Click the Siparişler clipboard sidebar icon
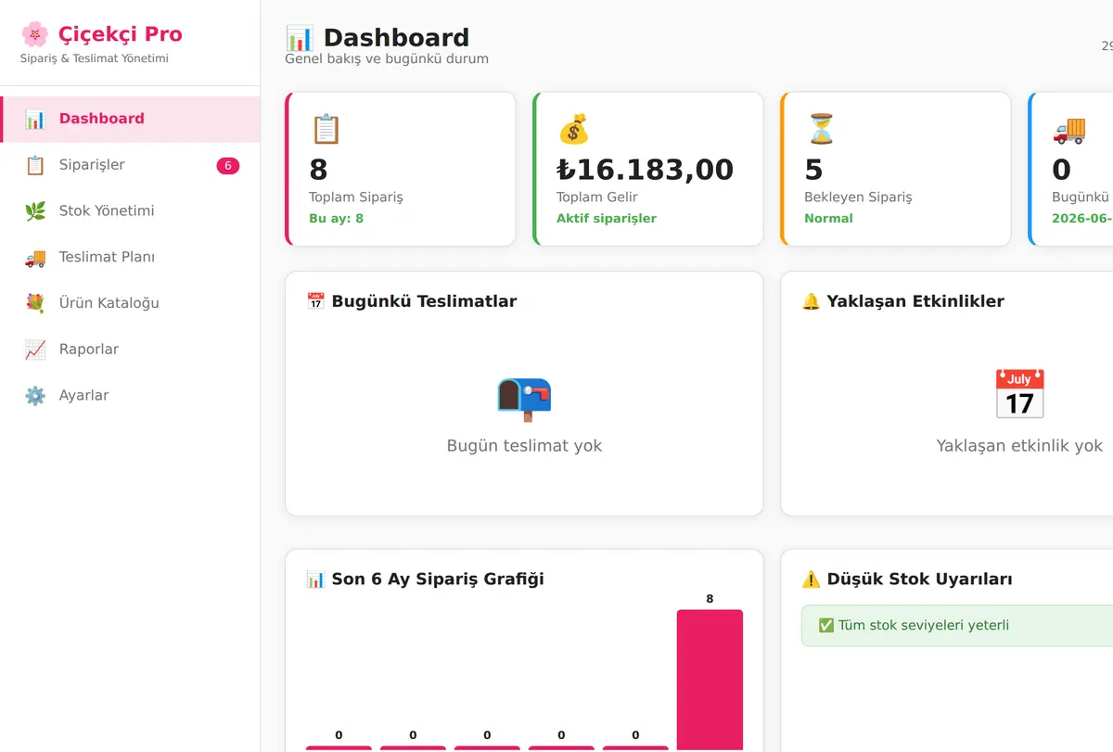The height and width of the screenshot is (752, 1113). 35,165
